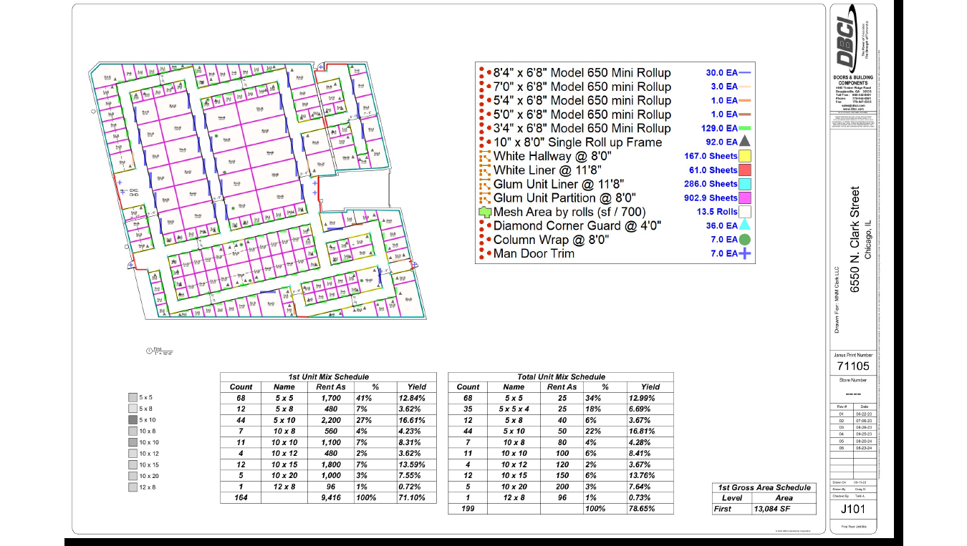Click the dark gray 5 x 10 legend swatch
Image resolution: width=967 pixels, height=546 pixels.
(x=133, y=420)
